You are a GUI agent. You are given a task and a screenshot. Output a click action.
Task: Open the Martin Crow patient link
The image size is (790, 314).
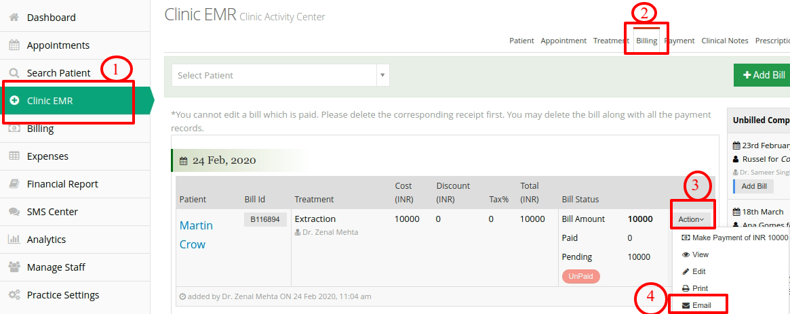[x=196, y=235]
